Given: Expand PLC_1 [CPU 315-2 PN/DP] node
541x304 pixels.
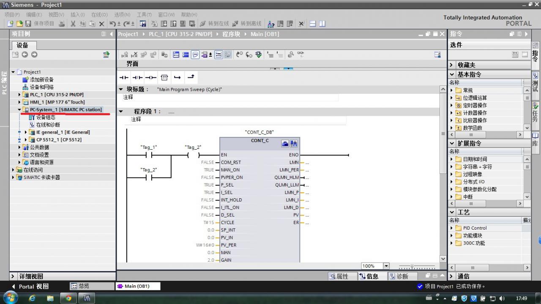Looking at the screenshot, I should (19, 95).
